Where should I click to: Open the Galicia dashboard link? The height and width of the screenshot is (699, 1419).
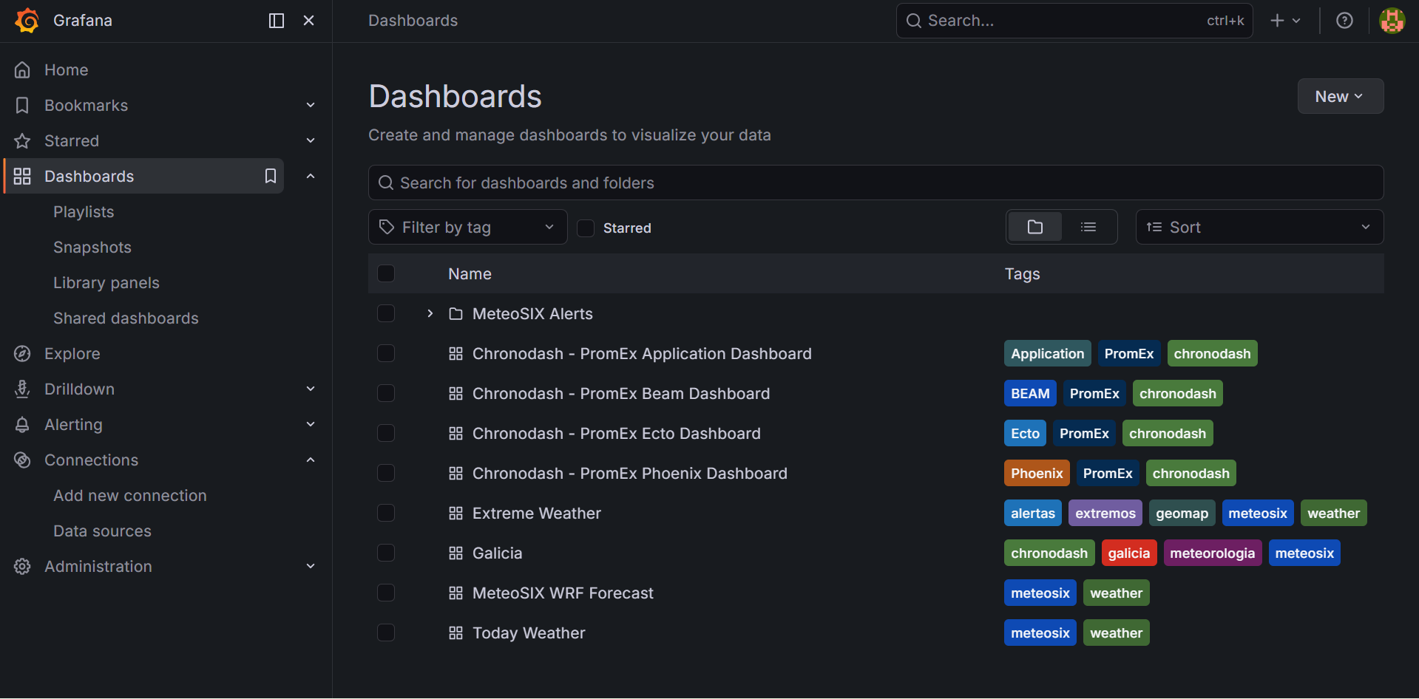pos(497,553)
